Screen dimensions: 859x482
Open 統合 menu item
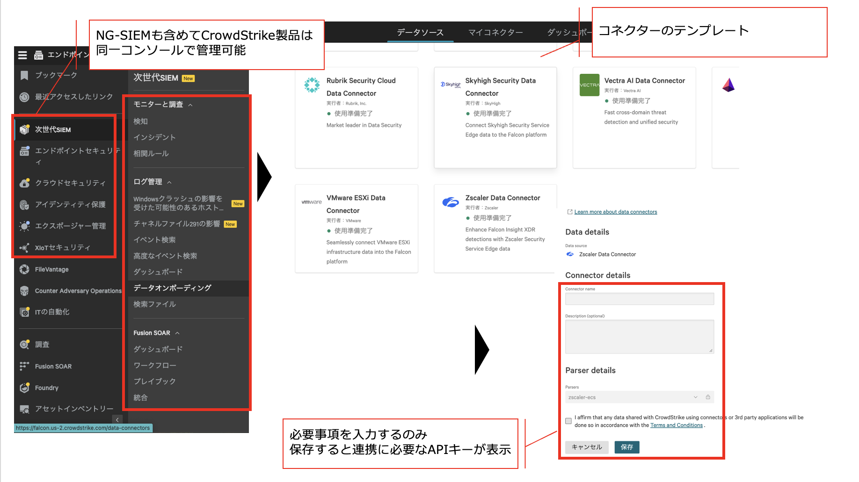pos(140,397)
